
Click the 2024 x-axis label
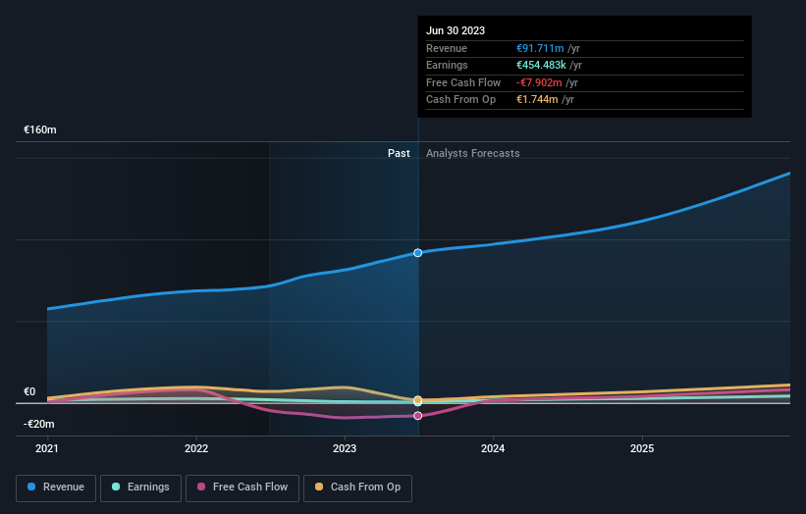(493, 448)
